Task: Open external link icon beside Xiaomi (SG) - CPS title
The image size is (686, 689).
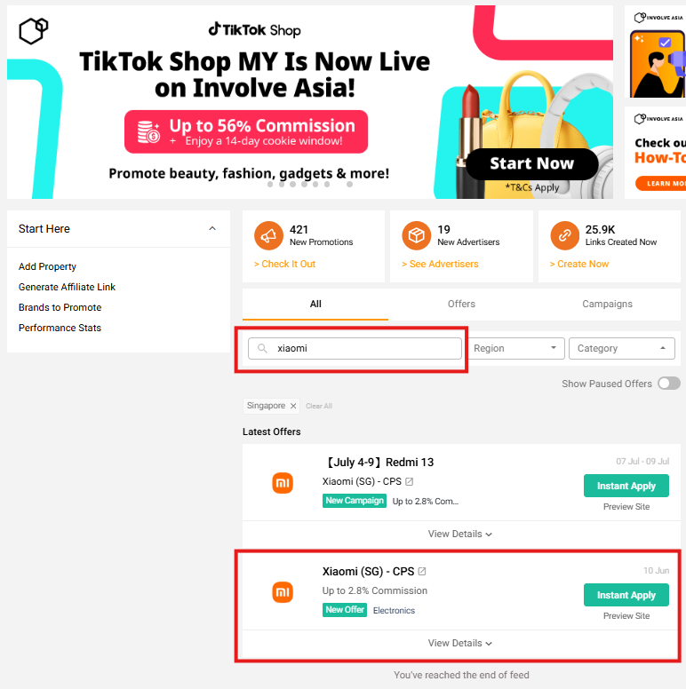Action: click(x=422, y=571)
